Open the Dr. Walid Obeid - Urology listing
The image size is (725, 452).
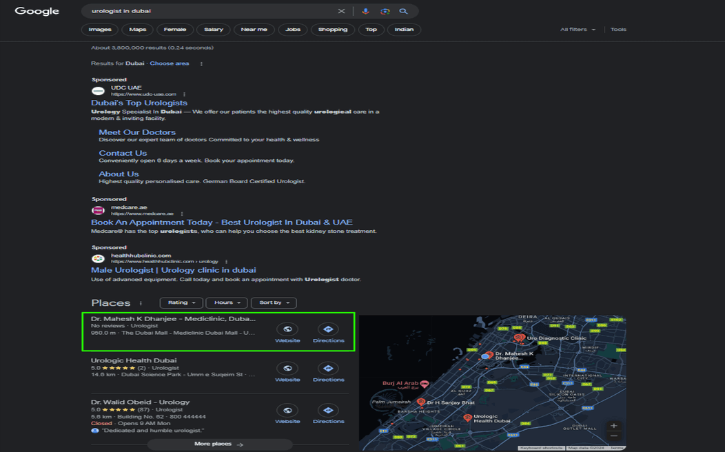point(140,402)
